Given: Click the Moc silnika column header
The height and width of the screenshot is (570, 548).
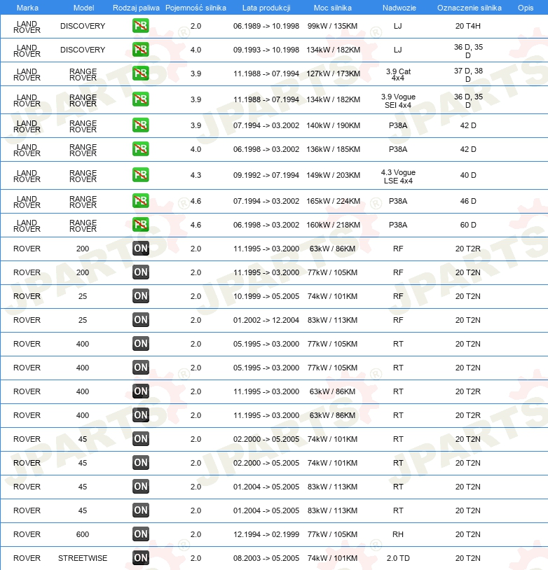Looking at the screenshot, I should (333, 8).
